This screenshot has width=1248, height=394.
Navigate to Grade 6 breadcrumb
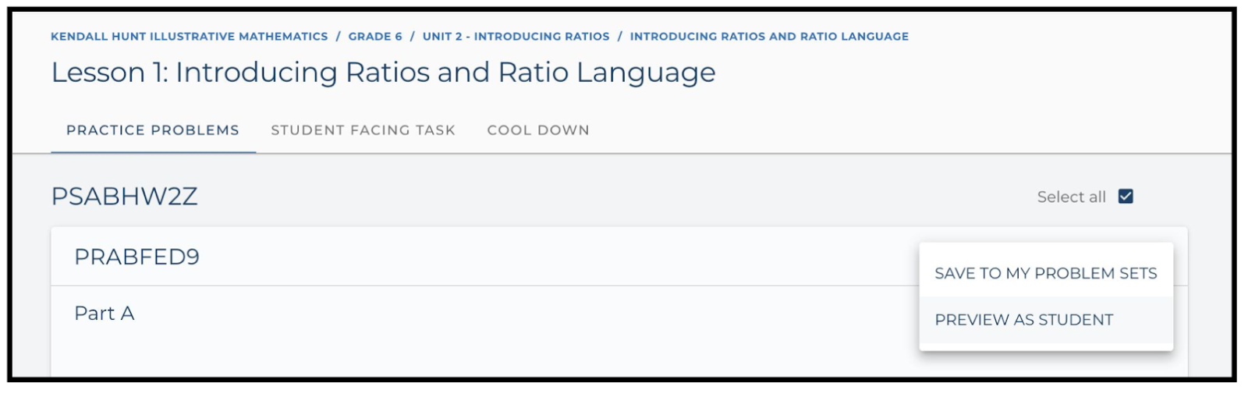coord(375,37)
